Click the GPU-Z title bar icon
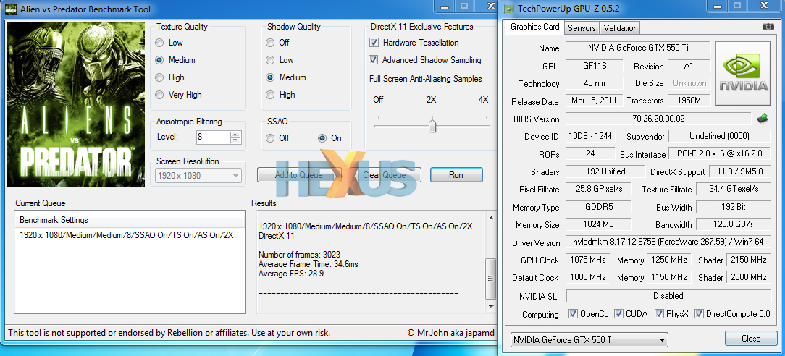This screenshot has width=785, height=356. point(508,8)
